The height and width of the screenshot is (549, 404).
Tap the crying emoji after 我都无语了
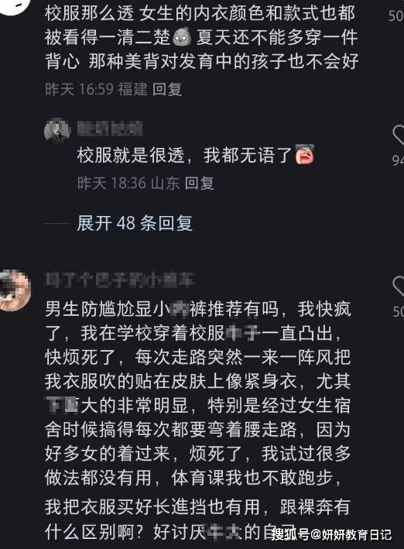pos(305,154)
